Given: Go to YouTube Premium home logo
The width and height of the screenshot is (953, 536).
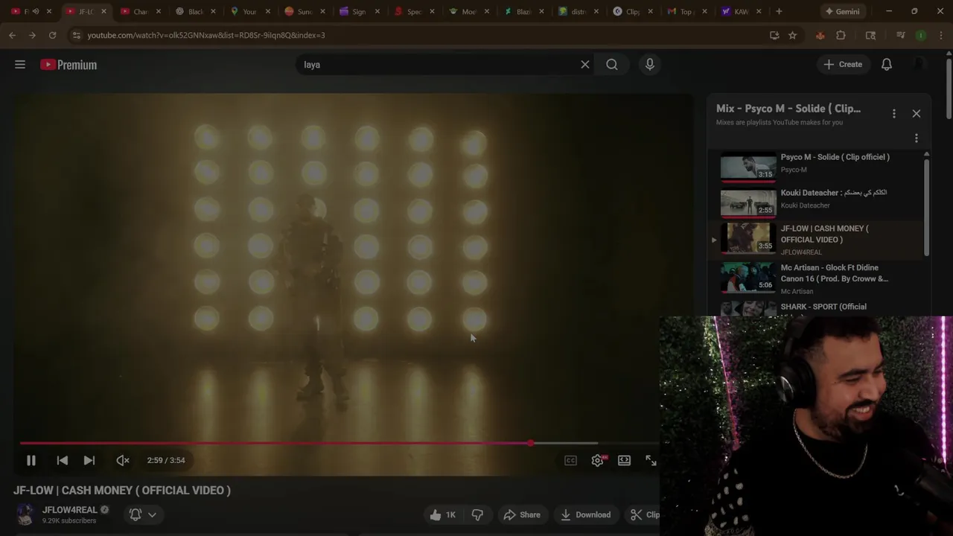Looking at the screenshot, I should click(x=68, y=65).
